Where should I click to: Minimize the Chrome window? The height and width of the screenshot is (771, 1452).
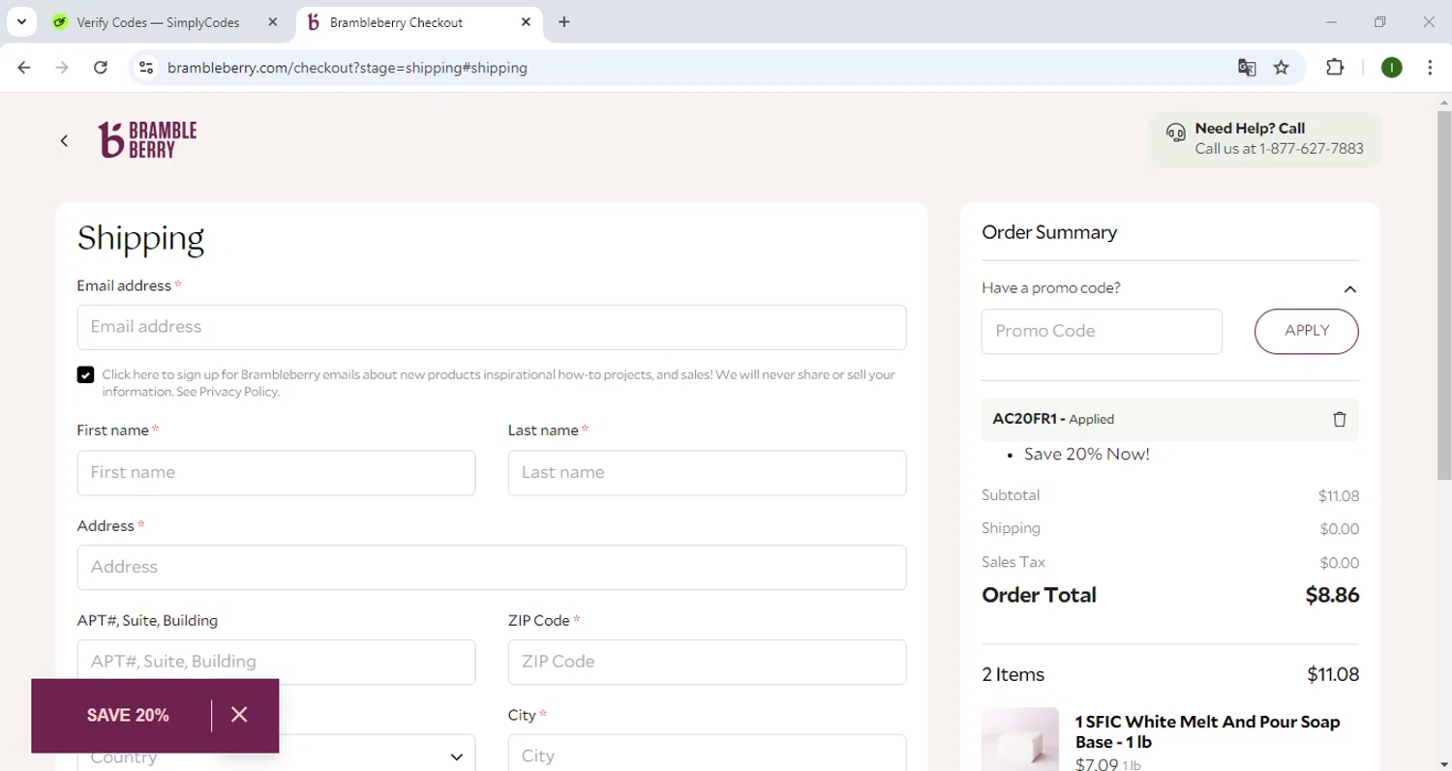point(1331,22)
